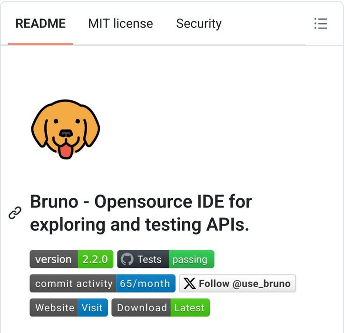344x333 pixels.
Task: Select the Security tab
Action: [198, 24]
